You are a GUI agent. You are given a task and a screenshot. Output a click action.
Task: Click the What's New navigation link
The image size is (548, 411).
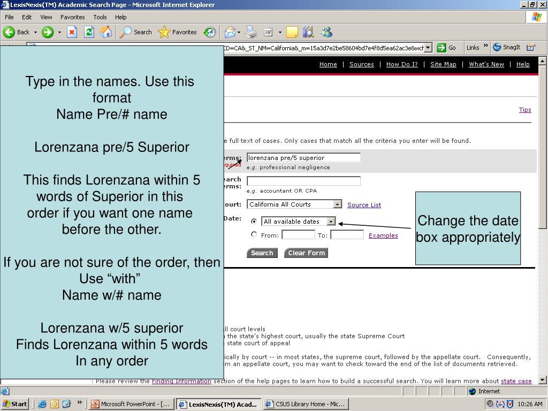click(486, 64)
